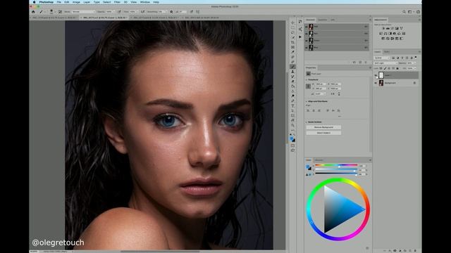Open the layer blend mode dropdown
Screen dimensions: 451x253
click(x=385, y=63)
